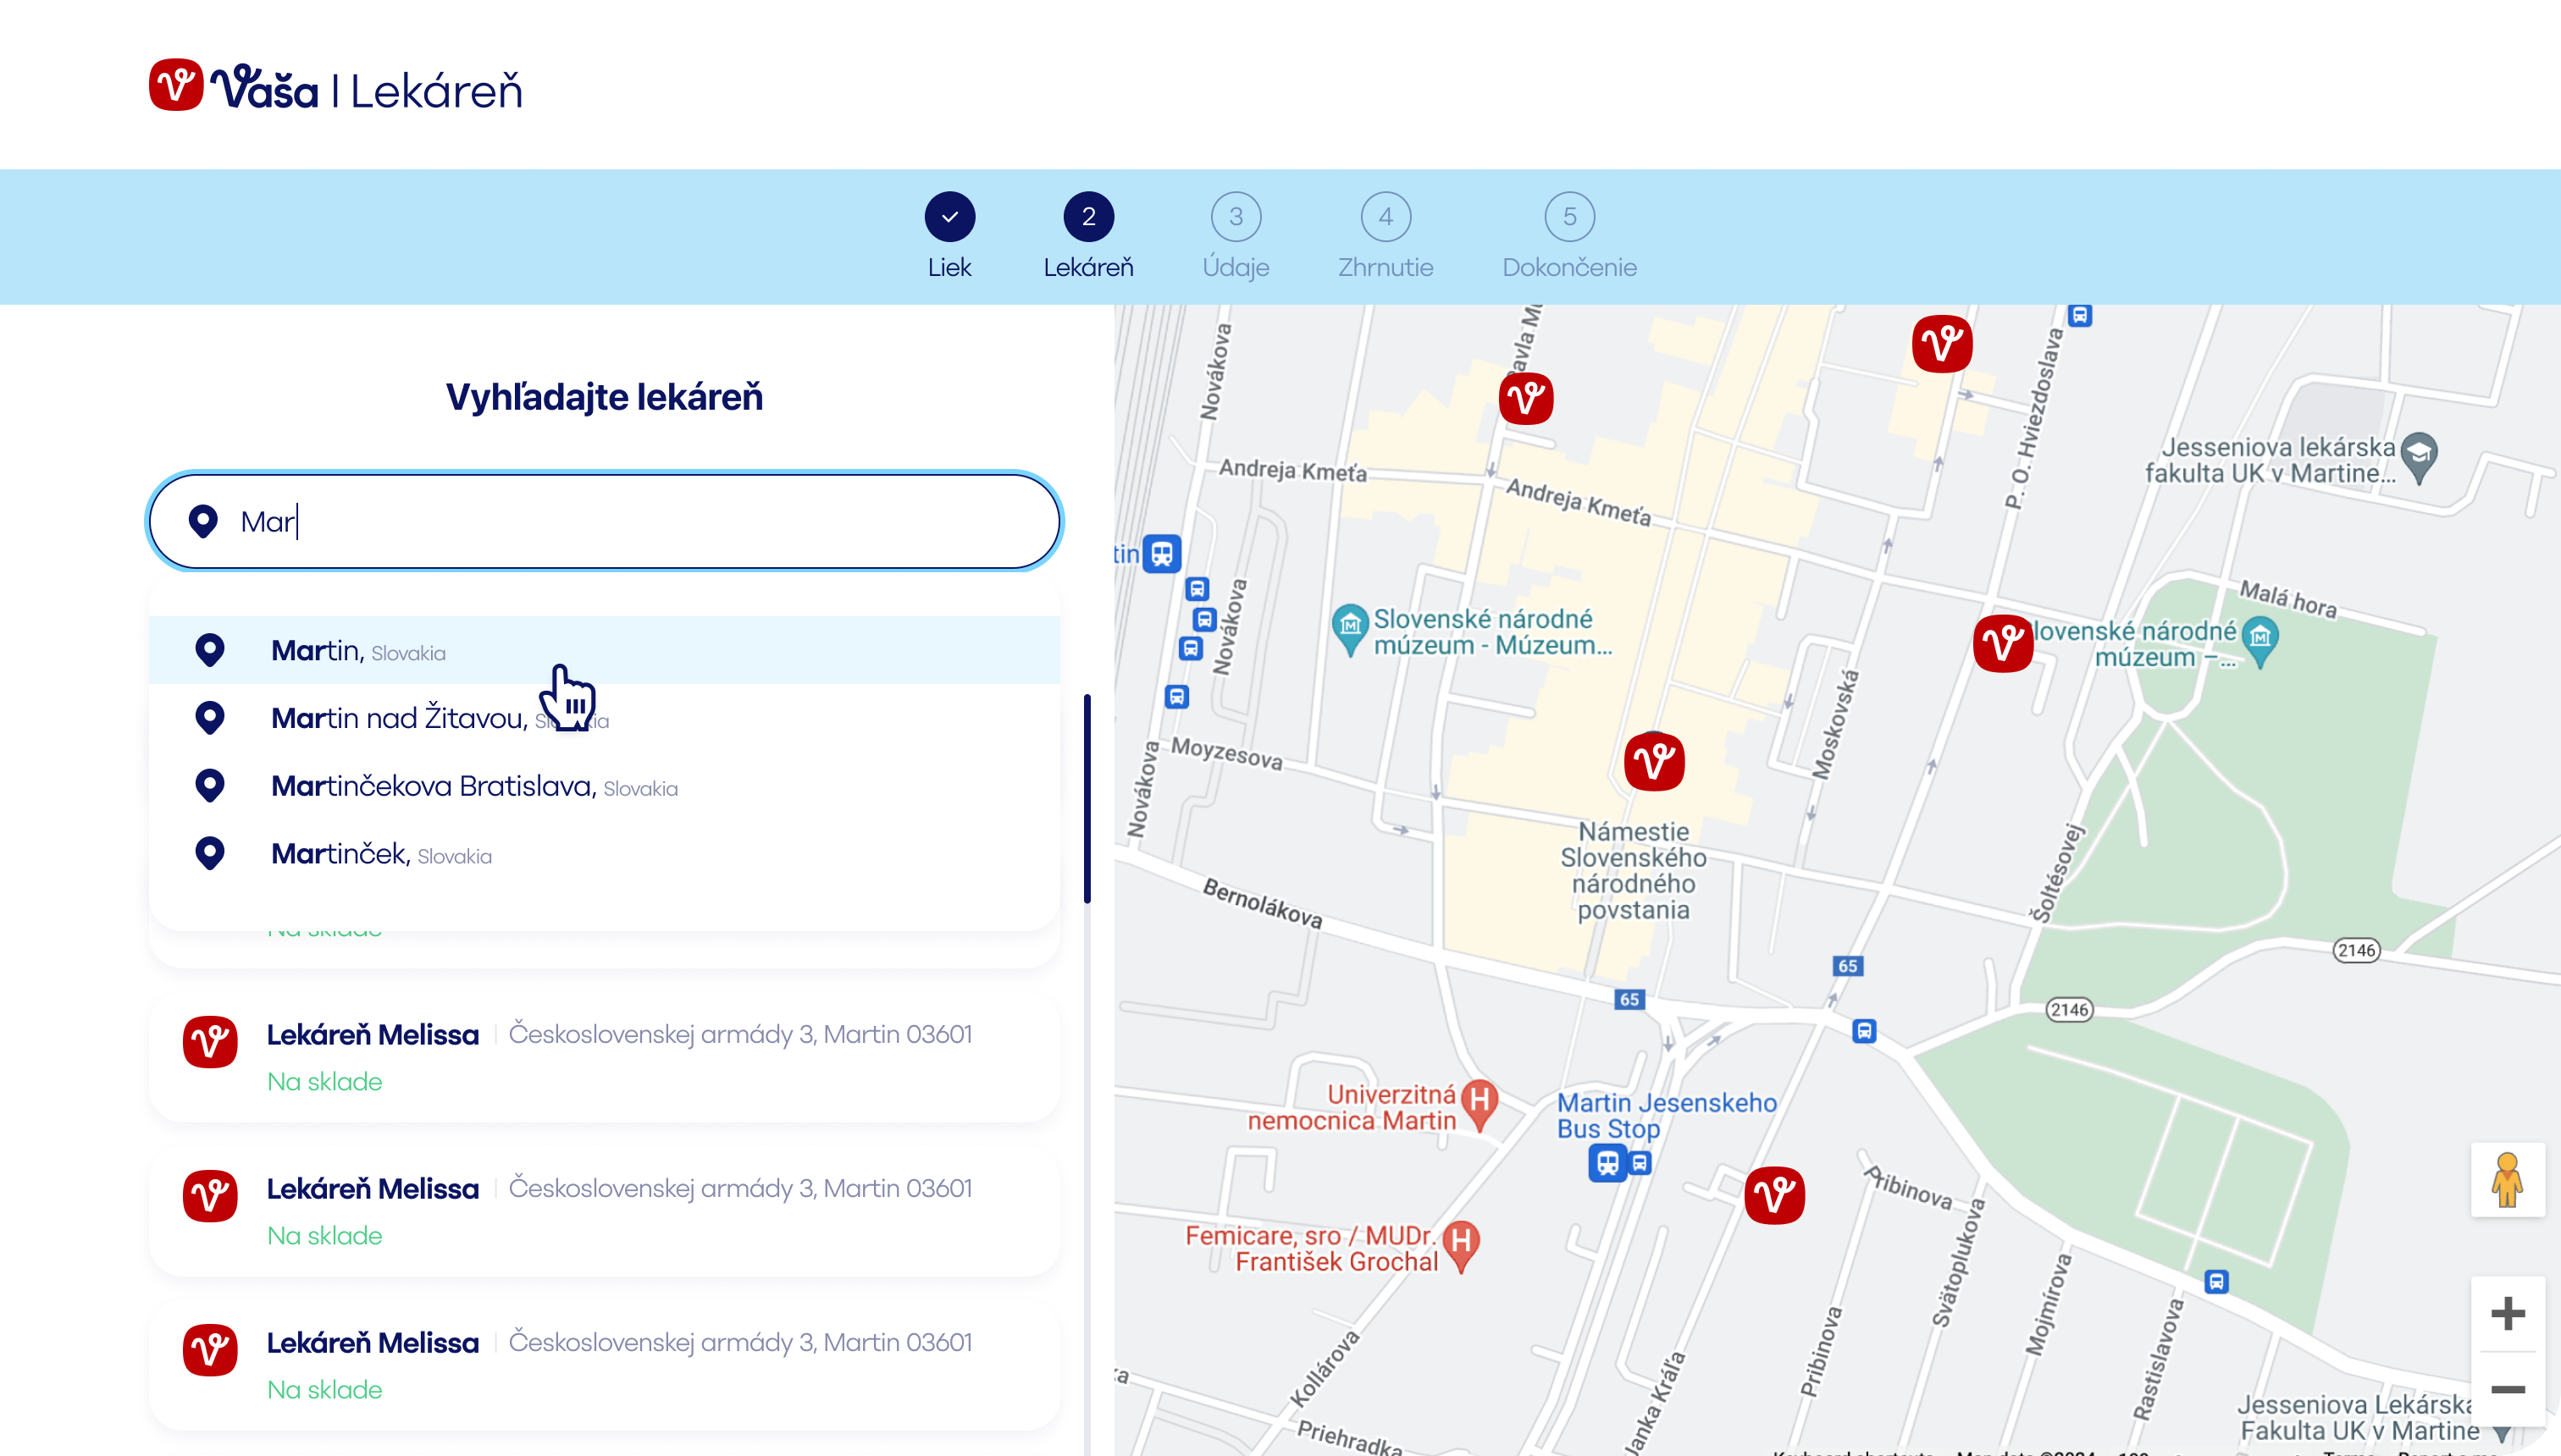Open Street View pegman on map
This screenshot has height=1456, width=2561.
(2507, 1180)
